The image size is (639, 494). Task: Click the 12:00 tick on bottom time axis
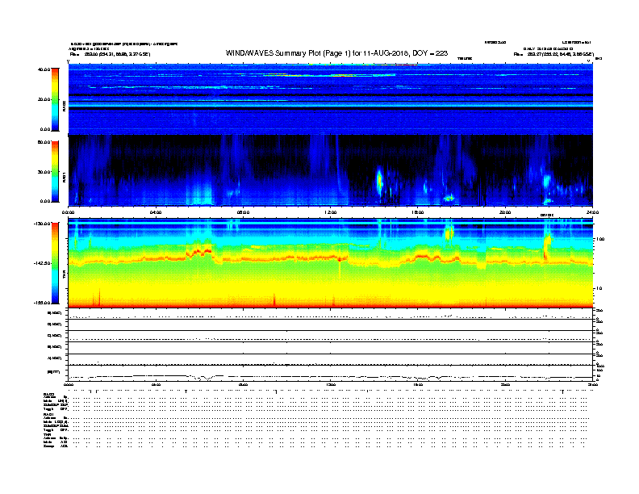pyautogui.click(x=331, y=384)
